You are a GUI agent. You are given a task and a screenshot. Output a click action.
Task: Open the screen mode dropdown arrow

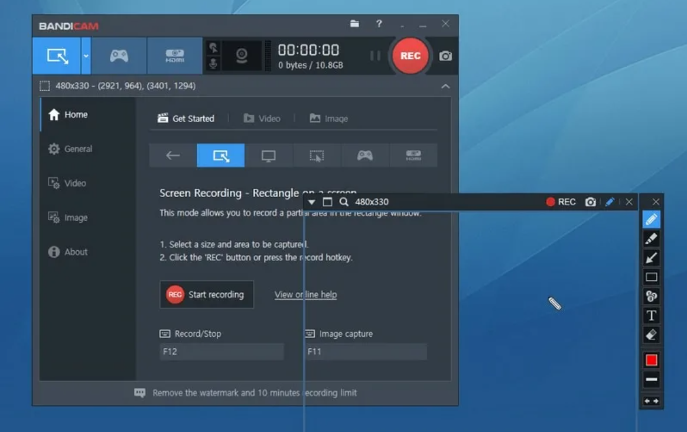(86, 55)
